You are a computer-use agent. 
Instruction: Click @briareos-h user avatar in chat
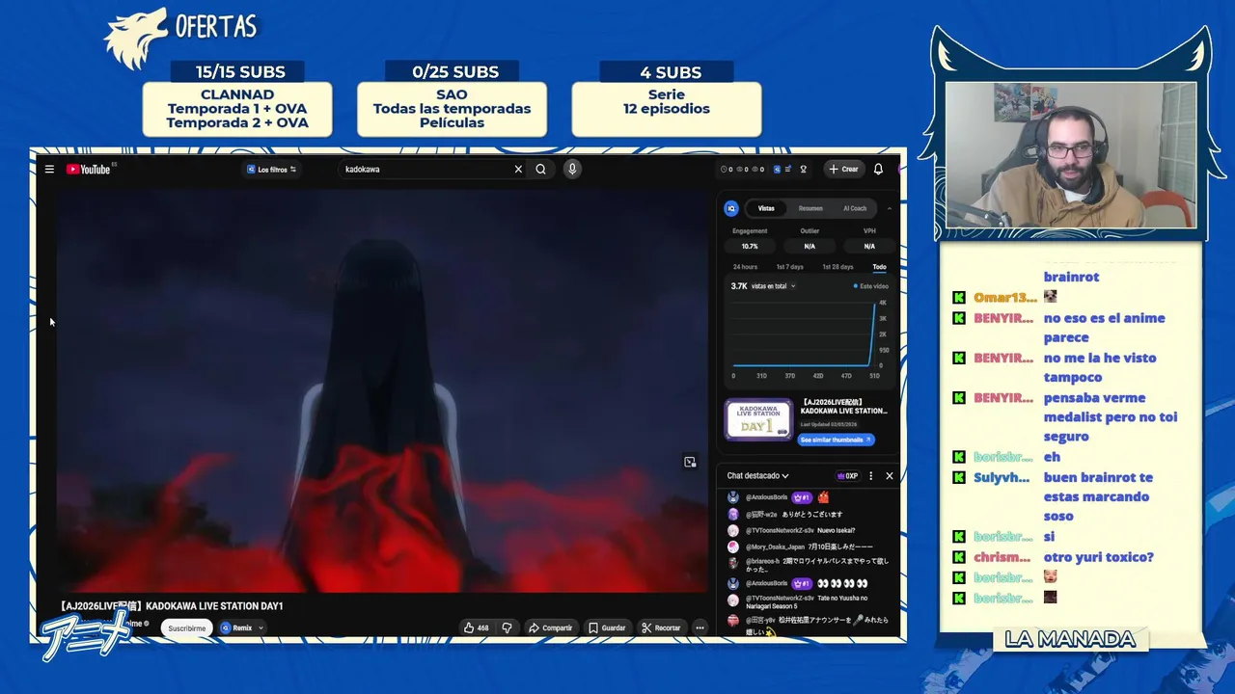[733, 563]
